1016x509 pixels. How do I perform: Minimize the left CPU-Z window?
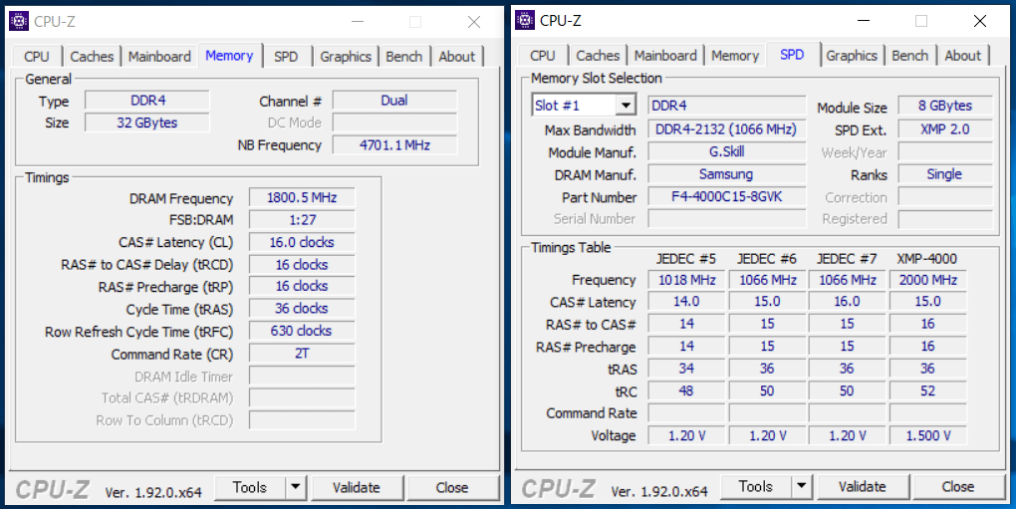click(x=358, y=21)
